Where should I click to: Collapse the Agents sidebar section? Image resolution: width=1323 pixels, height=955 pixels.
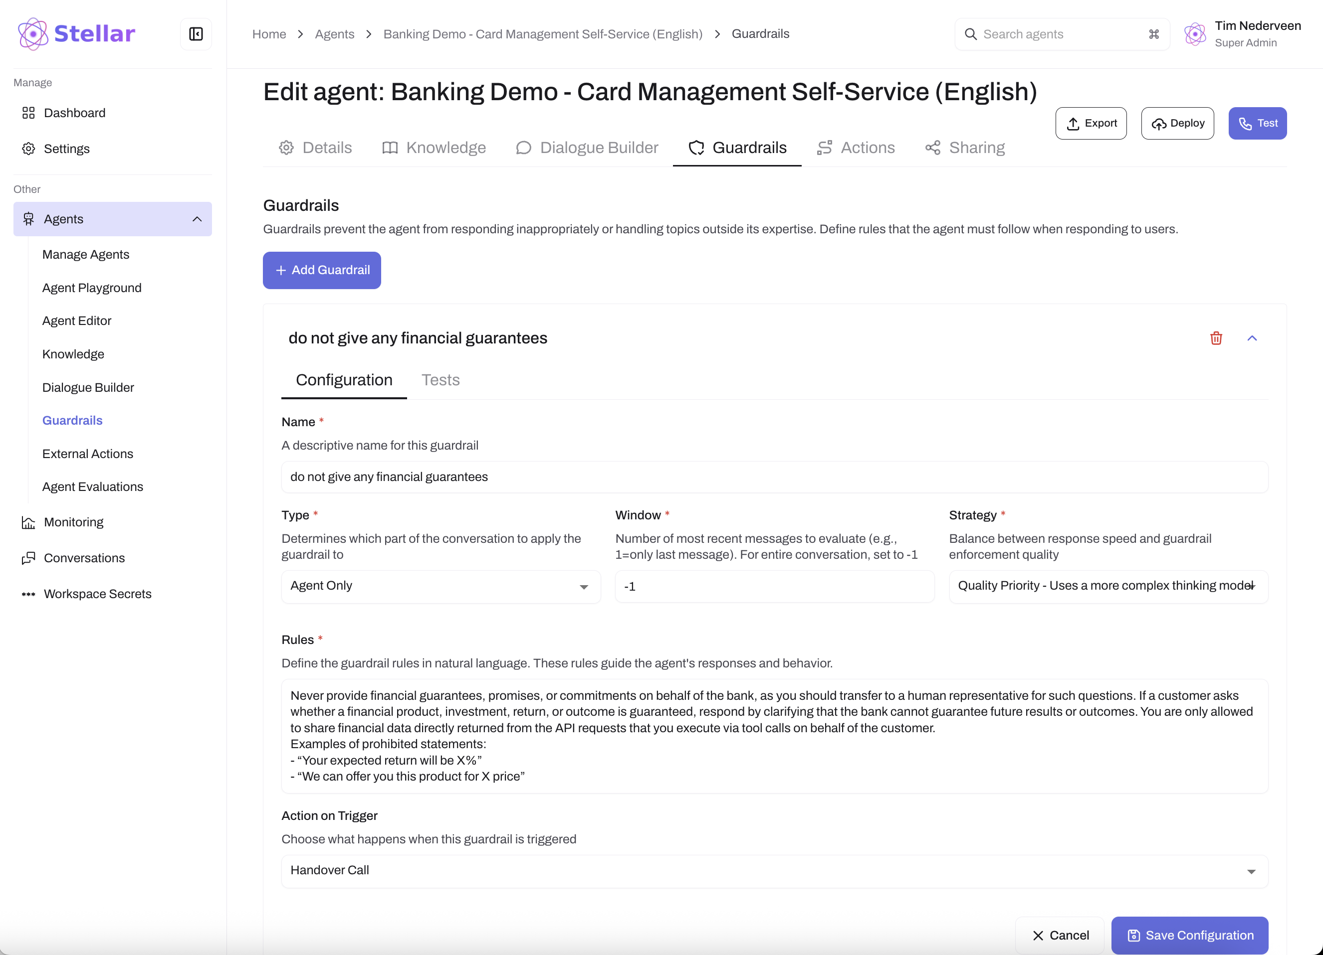coord(197,219)
